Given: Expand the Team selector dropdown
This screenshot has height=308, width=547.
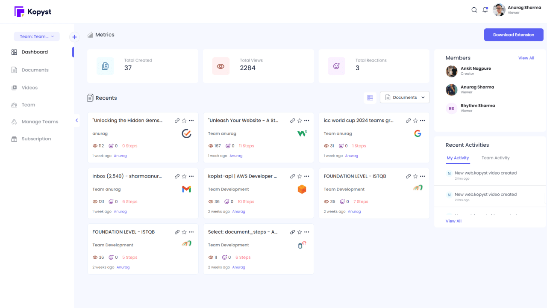Looking at the screenshot, I should click(37, 37).
